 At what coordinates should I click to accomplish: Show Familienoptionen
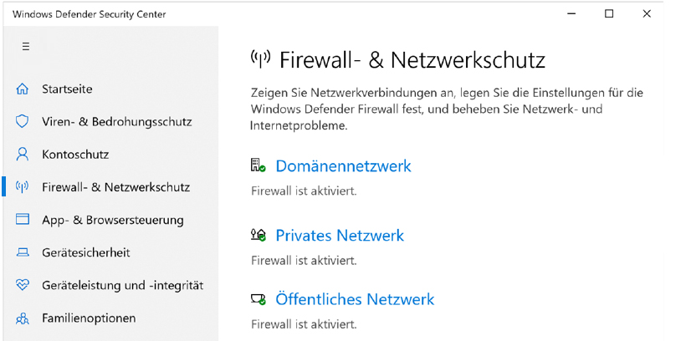pos(89,318)
